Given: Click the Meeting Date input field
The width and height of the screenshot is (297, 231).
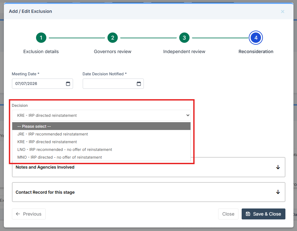Looking at the screenshot, I should [x=42, y=84].
